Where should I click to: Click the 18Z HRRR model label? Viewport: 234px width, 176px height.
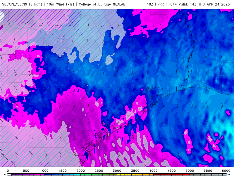coord(155,4)
